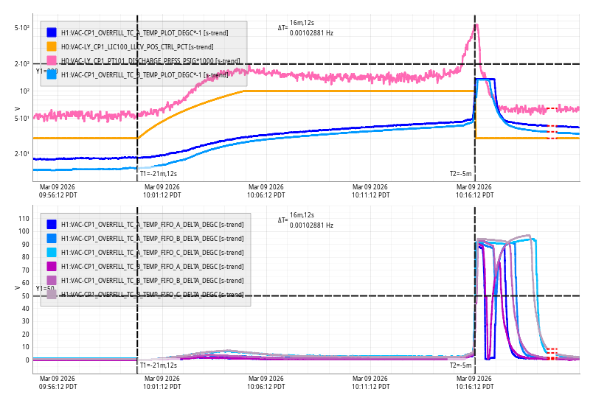The width and height of the screenshot is (593, 406).
Task: Select the TC_B_TEMP_FIFO_B_DELTA_DEGC legend label
Action: (x=152, y=280)
